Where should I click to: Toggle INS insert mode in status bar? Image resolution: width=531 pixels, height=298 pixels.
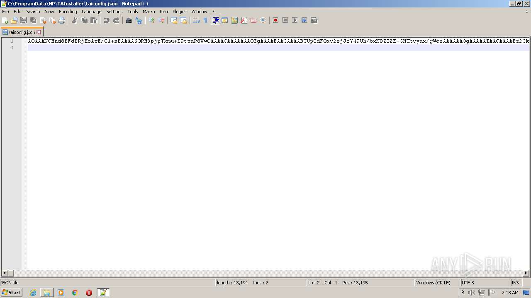click(515, 283)
